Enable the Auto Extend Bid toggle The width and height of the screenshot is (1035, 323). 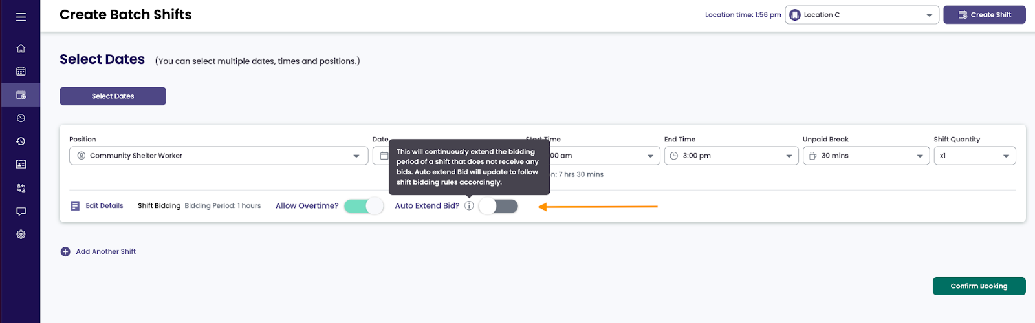coord(498,206)
